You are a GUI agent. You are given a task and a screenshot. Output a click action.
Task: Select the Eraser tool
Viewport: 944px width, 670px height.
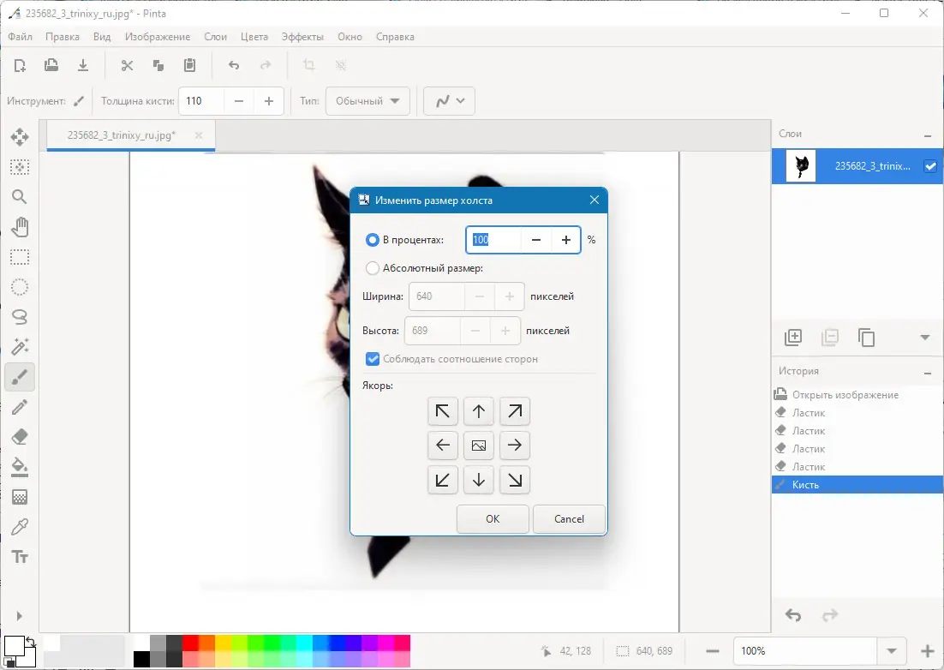[19, 437]
